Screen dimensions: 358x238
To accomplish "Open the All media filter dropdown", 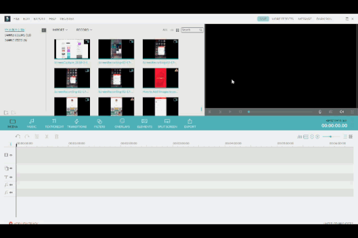I will click(165, 30).
